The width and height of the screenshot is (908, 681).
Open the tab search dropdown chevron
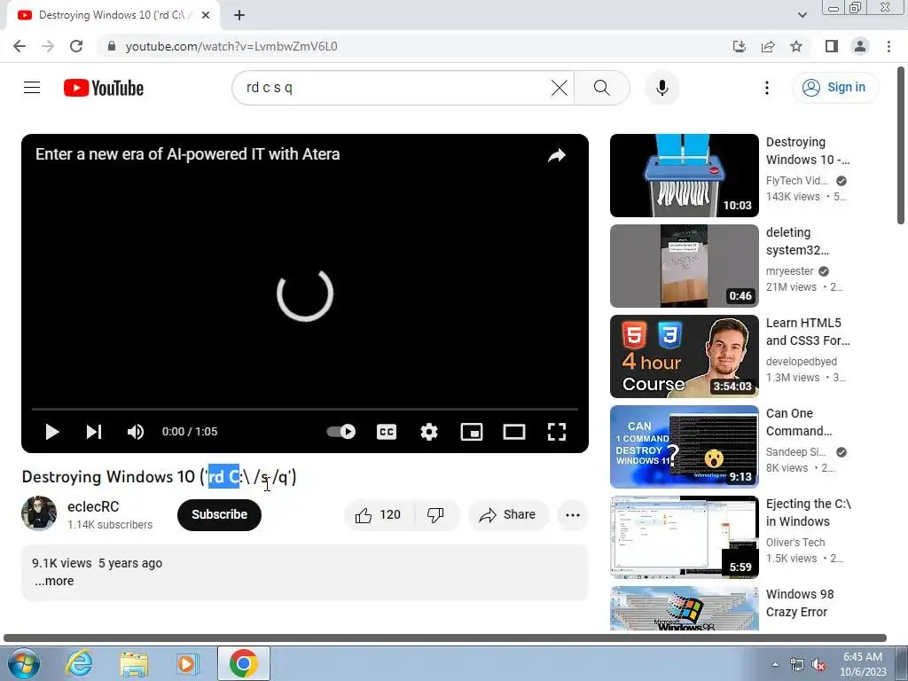point(802,16)
